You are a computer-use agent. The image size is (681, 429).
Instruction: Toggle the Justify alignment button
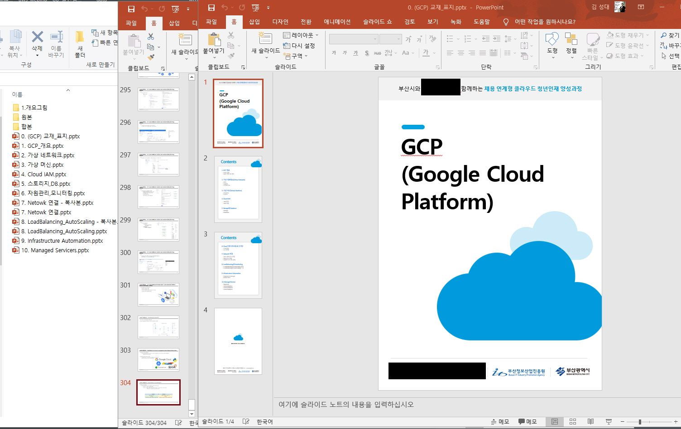(x=483, y=53)
